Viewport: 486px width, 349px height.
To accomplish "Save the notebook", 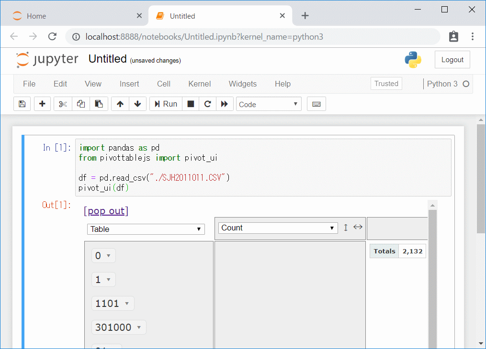I will 22,104.
